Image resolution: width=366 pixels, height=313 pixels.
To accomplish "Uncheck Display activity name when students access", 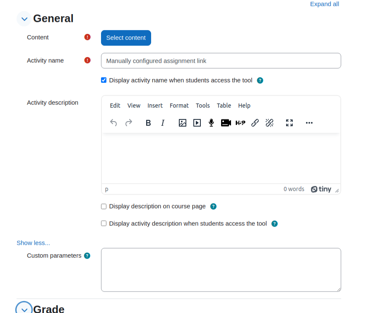I will (x=104, y=80).
